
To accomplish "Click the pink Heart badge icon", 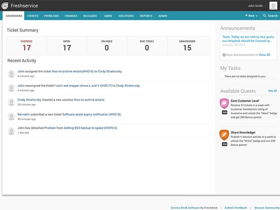I will pyautogui.click(x=224, y=104).
